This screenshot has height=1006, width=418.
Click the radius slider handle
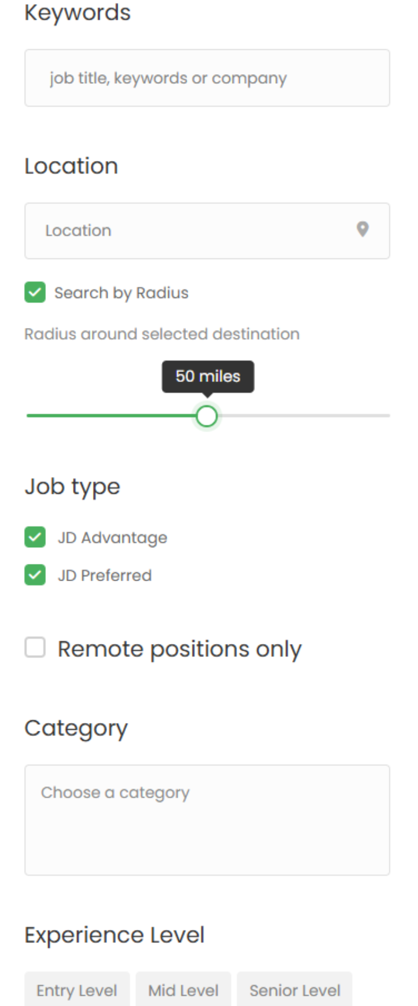click(x=207, y=416)
